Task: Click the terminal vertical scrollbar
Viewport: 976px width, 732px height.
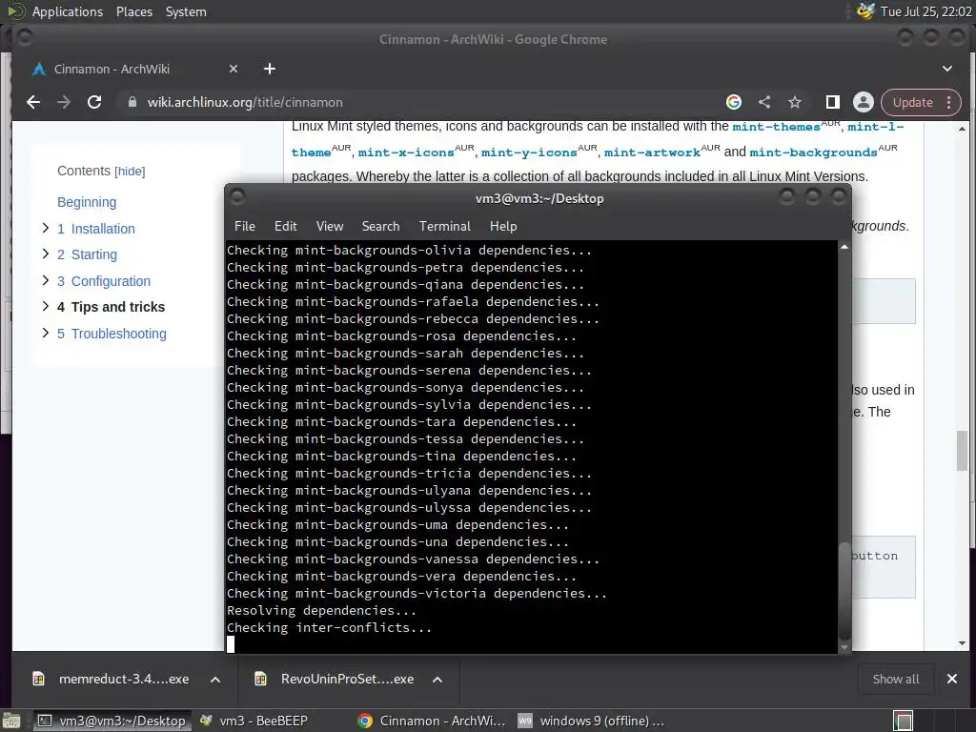Action: pyautogui.click(x=844, y=591)
